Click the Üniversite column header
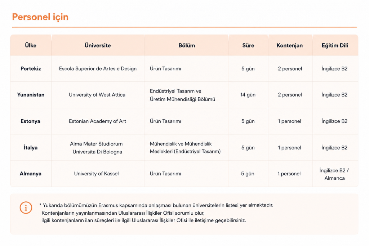This screenshot has height=246, width=369. [98, 45]
